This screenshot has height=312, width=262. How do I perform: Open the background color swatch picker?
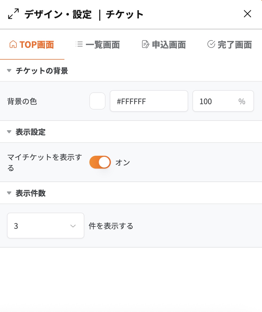coord(97,101)
